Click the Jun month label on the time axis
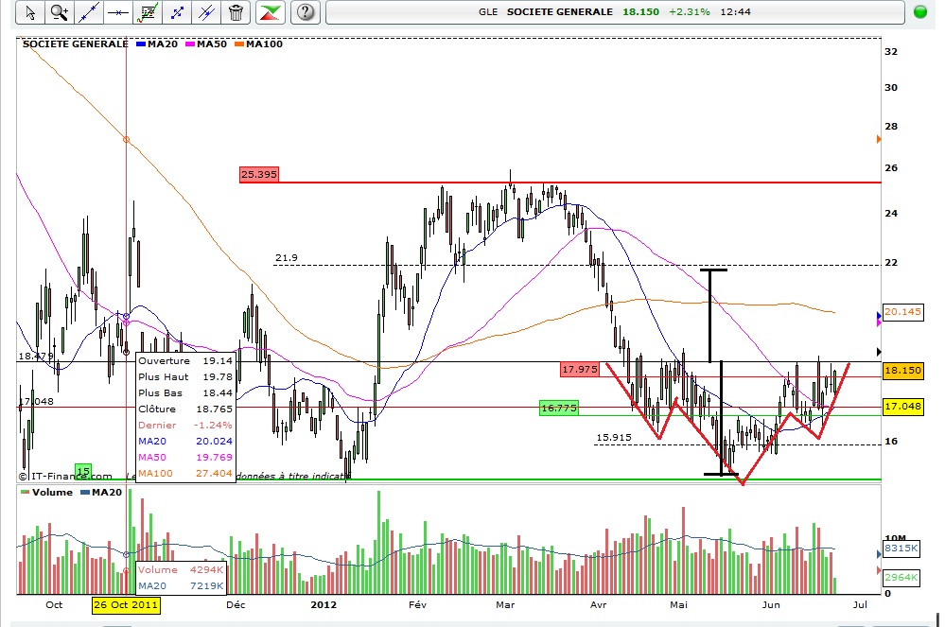Viewport: 945px width, 627px height. coord(771,604)
